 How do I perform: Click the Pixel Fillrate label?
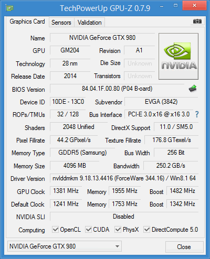[30, 141]
